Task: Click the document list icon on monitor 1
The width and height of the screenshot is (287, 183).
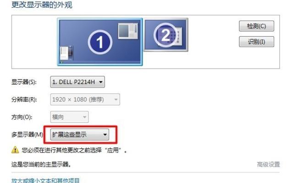Action: [66, 53]
